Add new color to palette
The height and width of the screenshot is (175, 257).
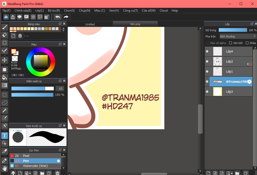point(13,36)
